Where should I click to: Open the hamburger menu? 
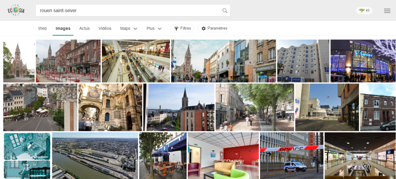387,11
